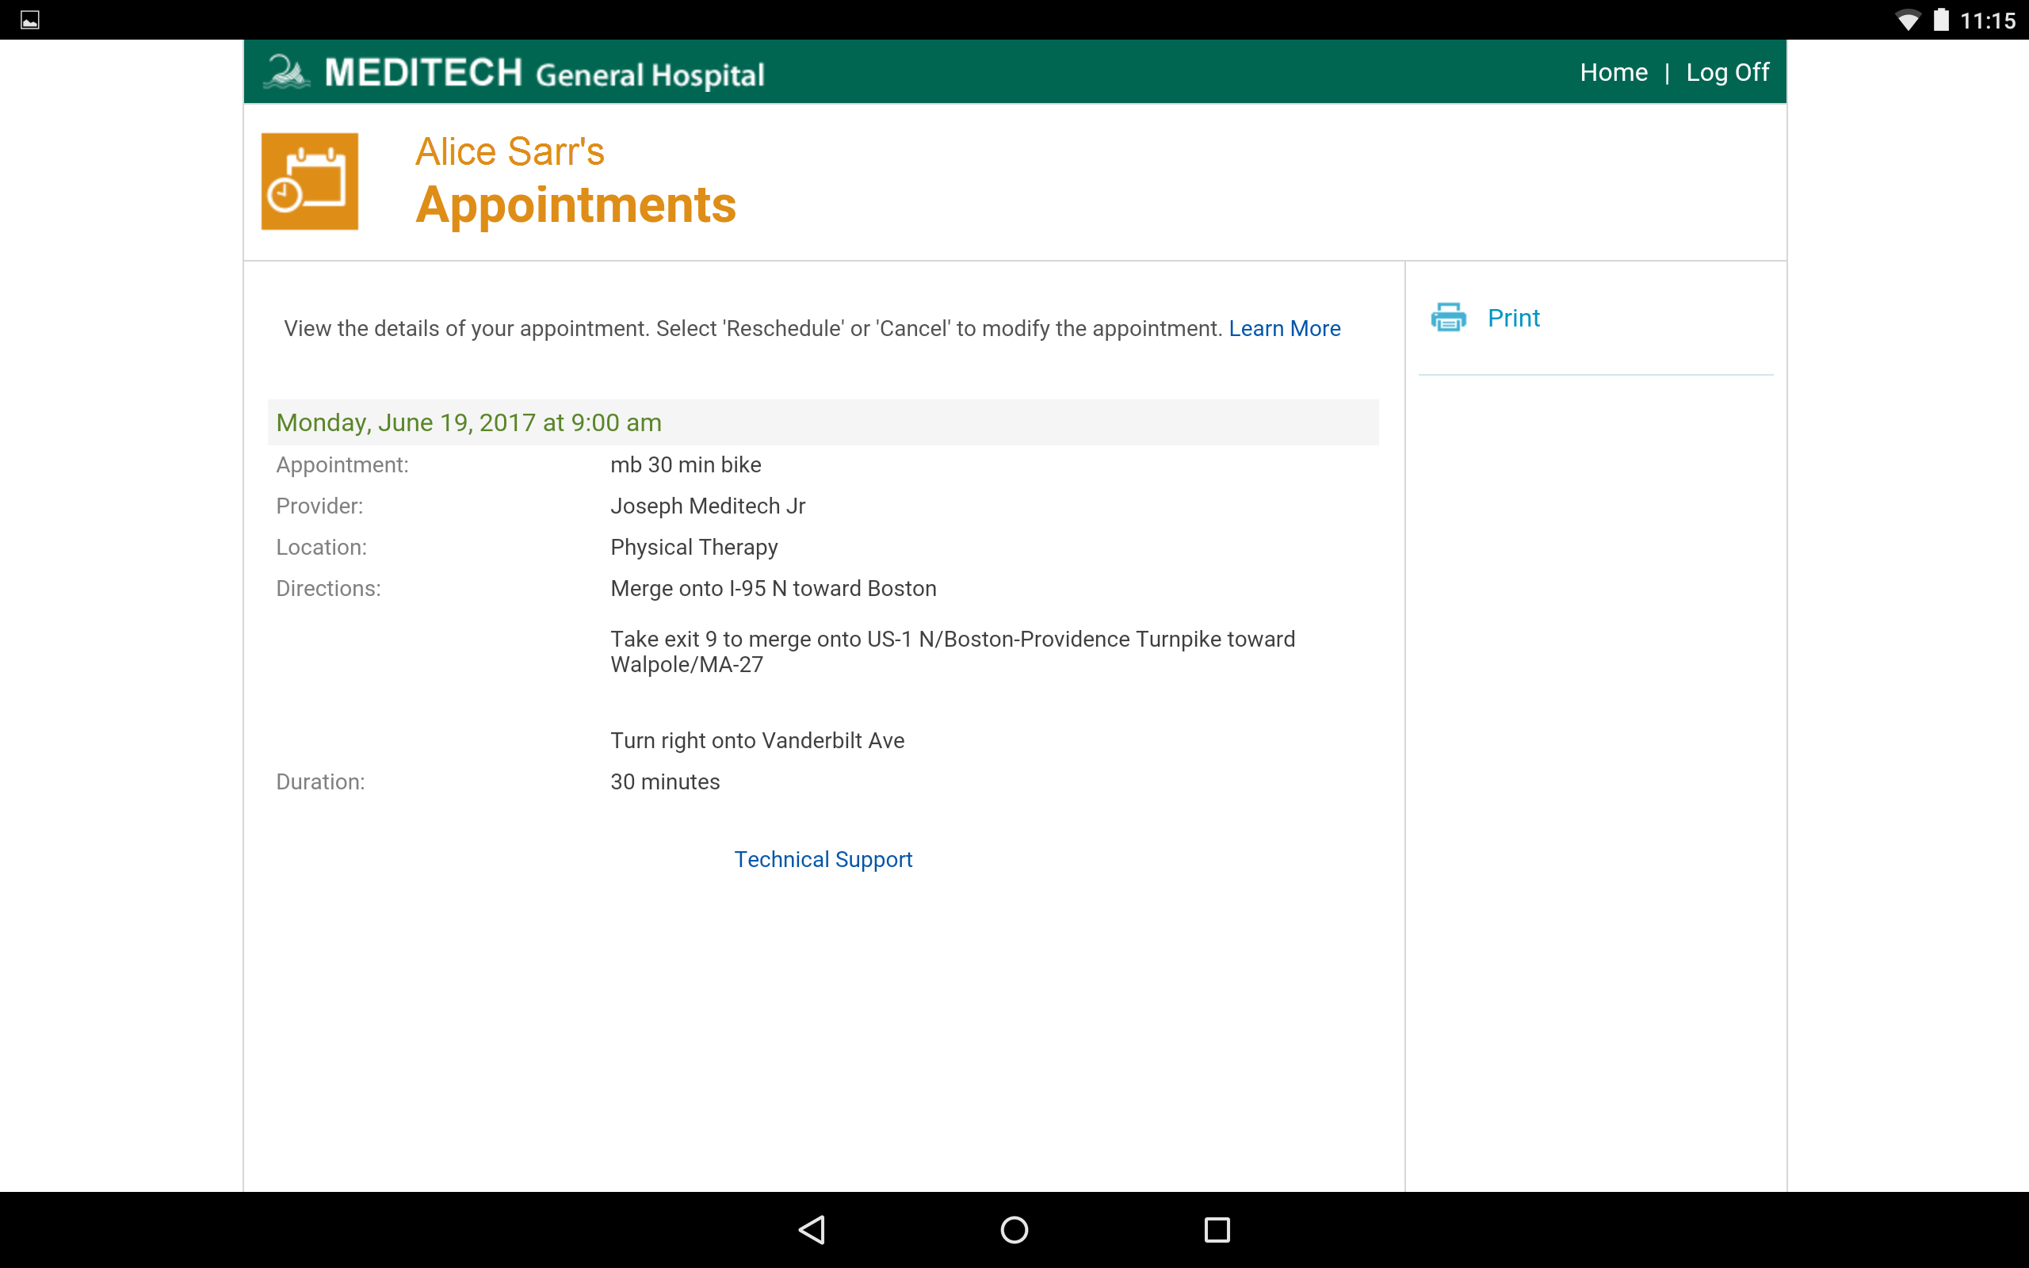Click the MEDITECH logo icon
The image size is (2029, 1268).
click(287, 72)
